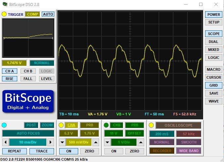The image size is (224, 162).
Task: Click the trigger level preview display
Action: point(28,38)
